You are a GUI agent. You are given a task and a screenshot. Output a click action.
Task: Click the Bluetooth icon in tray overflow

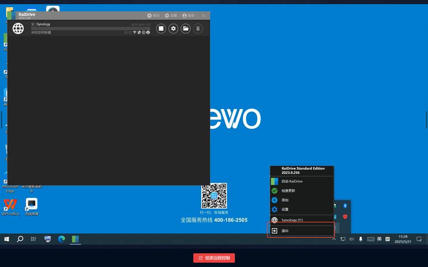click(x=345, y=206)
